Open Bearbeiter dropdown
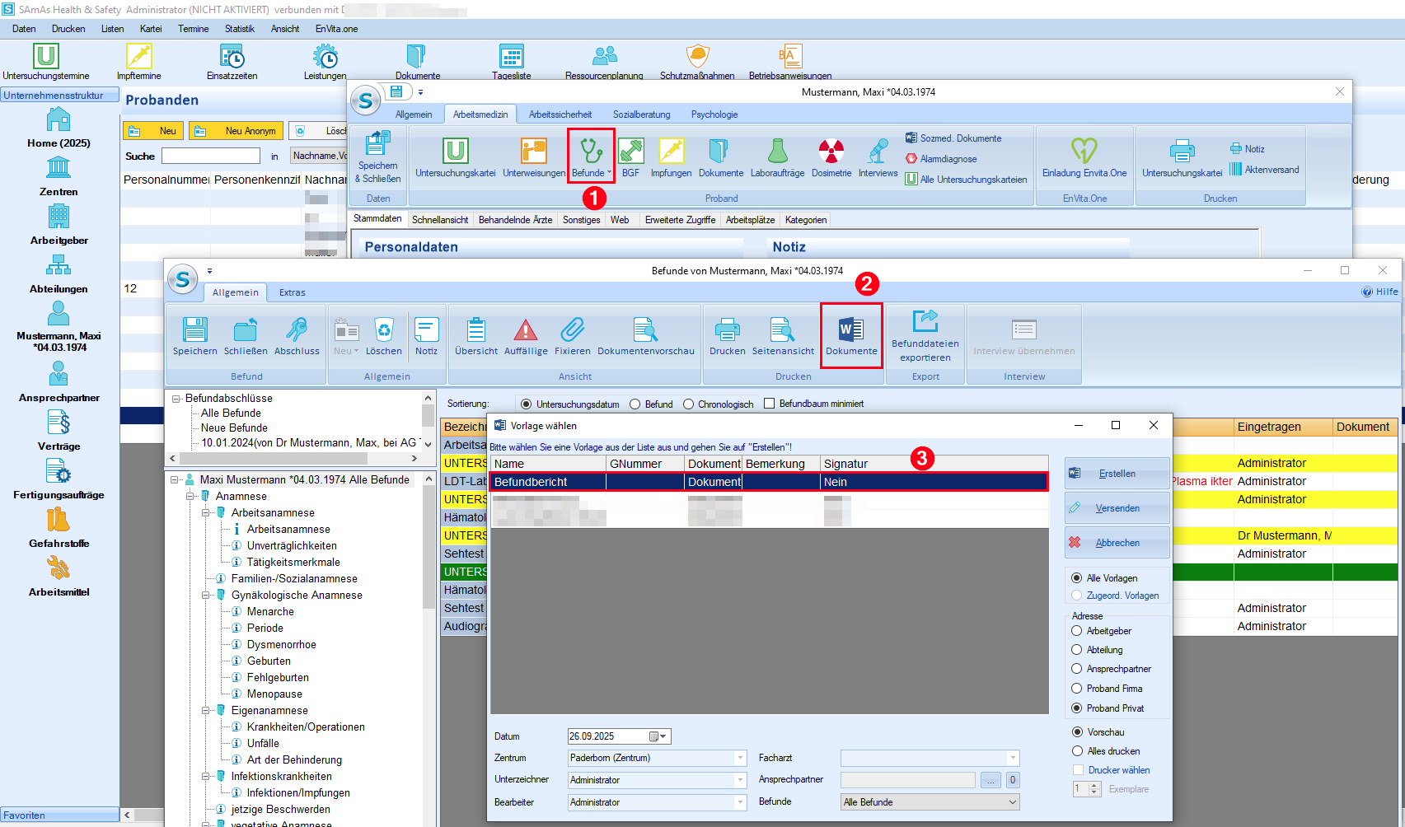The width and height of the screenshot is (1405, 827). (740, 802)
